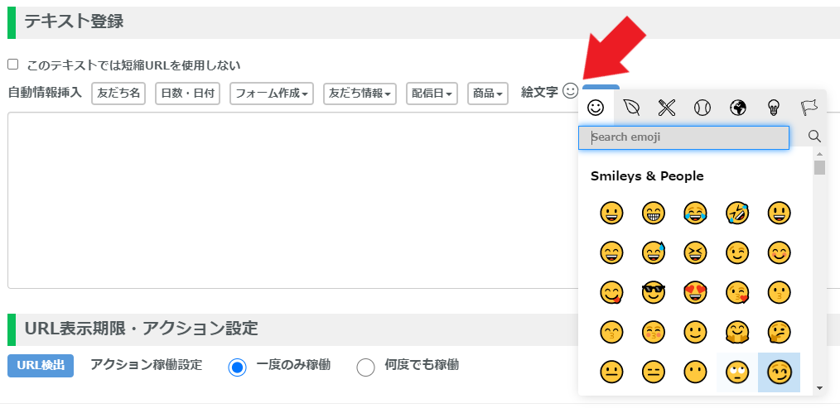Viewport: 840px width, 413px height.
Task: Click the 日数・日付 insert button
Action: coord(187,93)
